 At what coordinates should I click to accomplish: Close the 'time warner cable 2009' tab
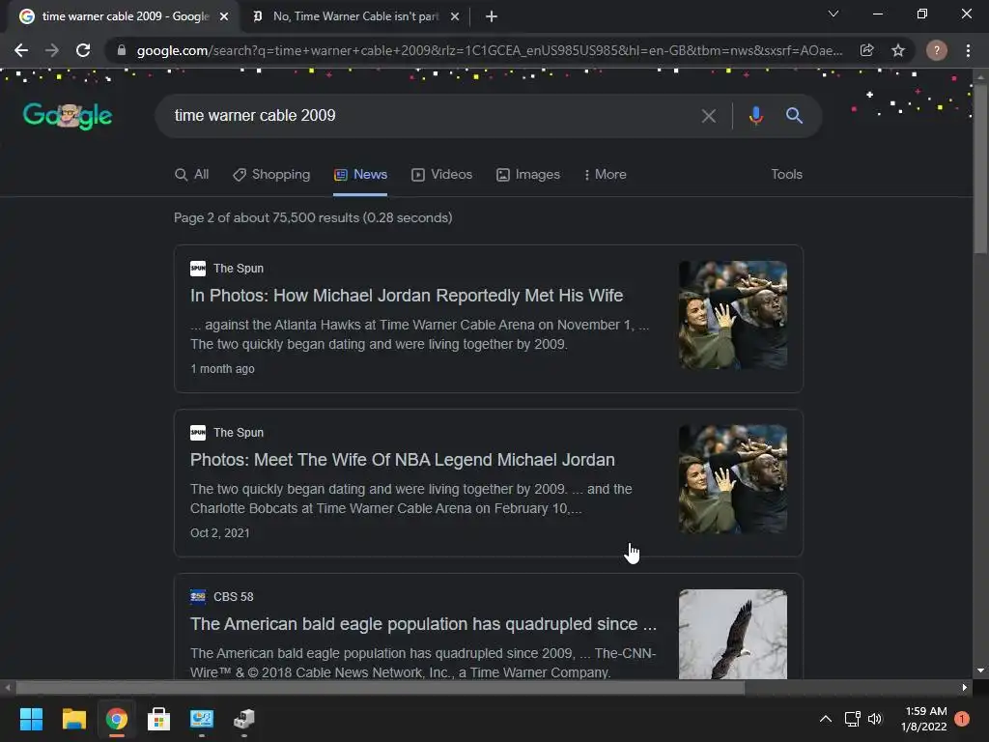(224, 16)
